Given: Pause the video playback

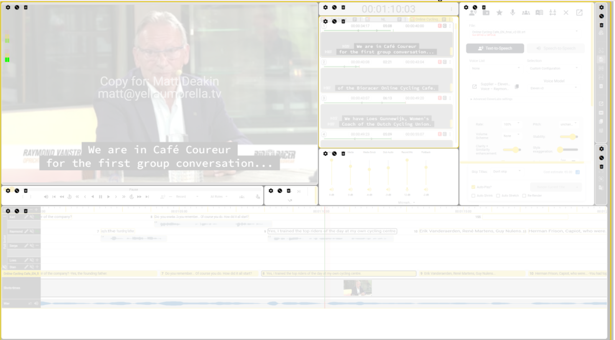Looking at the screenshot, I should pyautogui.click(x=100, y=197).
